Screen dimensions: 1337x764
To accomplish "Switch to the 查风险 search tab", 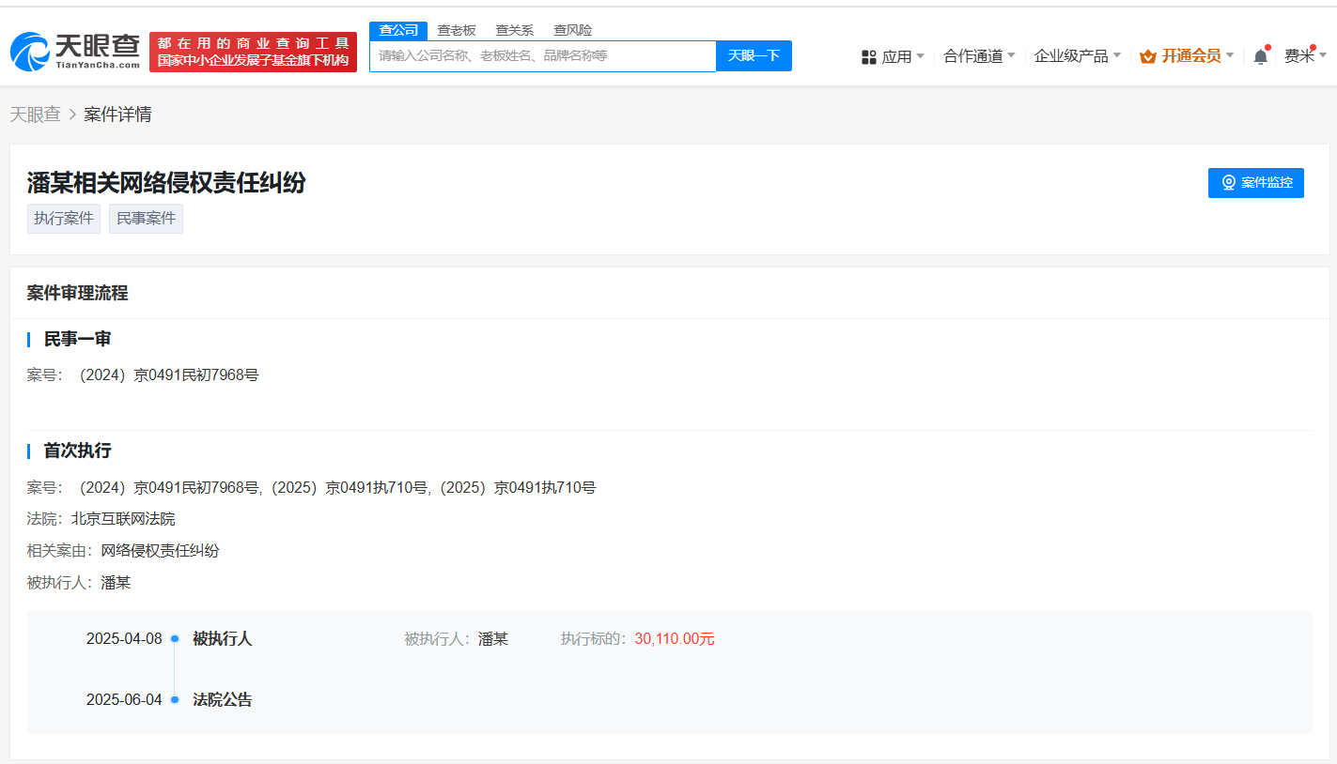I will (572, 30).
